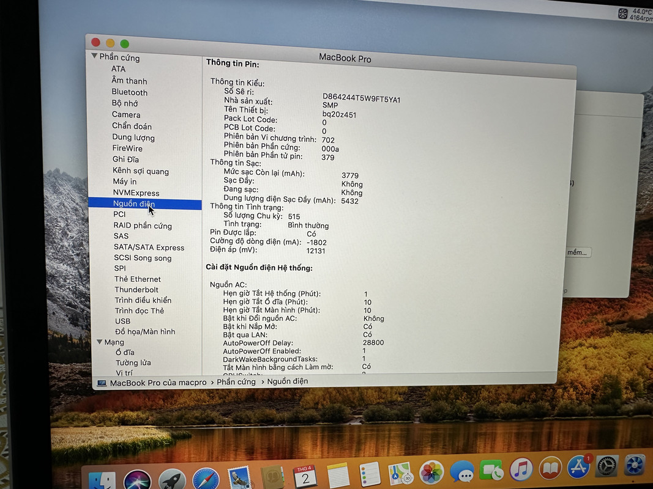
Task: Select Trình đọc Thẻ item
Action: 139,311
